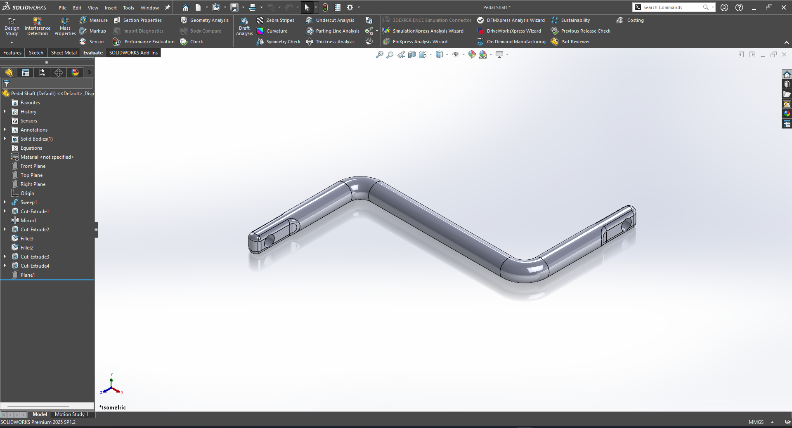Click the DisplayManager color sphere icon
The width and height of the screenshot is (792, 428).
point(75,73)
